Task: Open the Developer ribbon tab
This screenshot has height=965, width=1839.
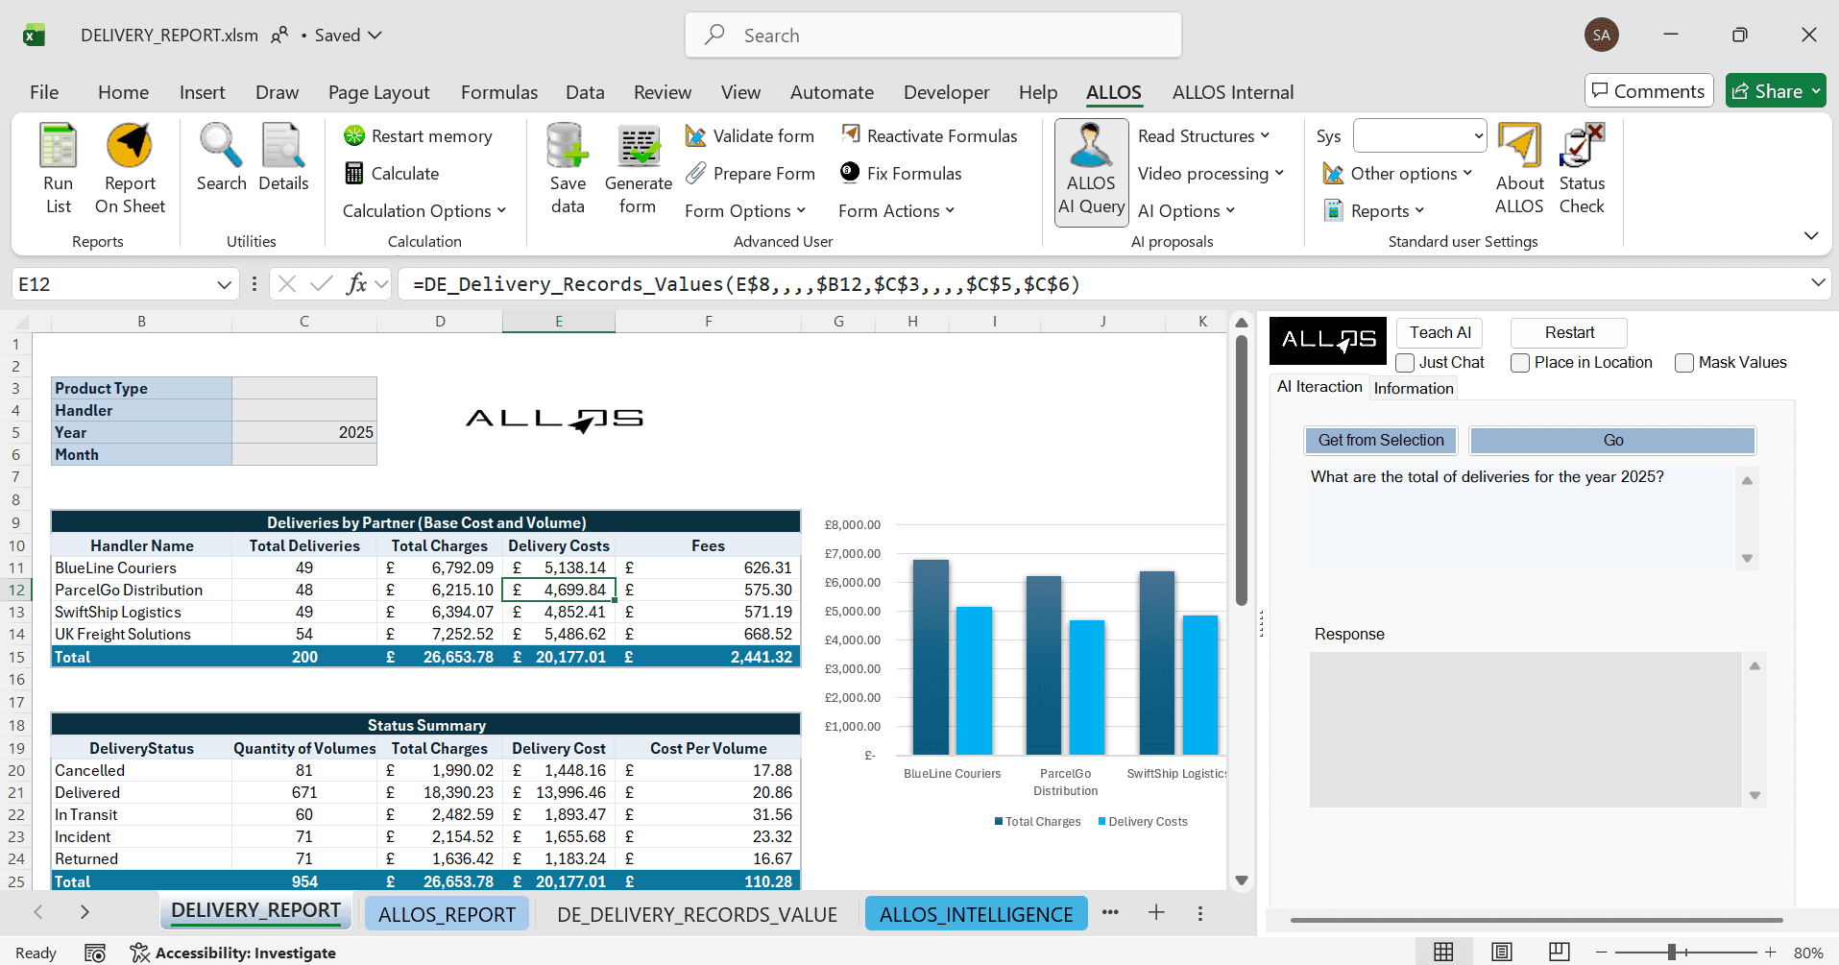Action: pos(946,92)
